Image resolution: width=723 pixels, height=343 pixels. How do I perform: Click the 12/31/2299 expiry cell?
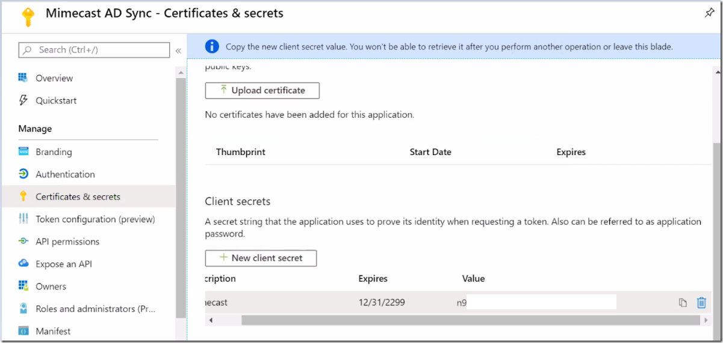coord(382,302)
